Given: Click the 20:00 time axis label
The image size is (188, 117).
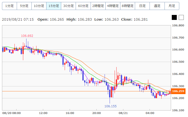Looking at the screenshot, I should (x=97, y=113).
